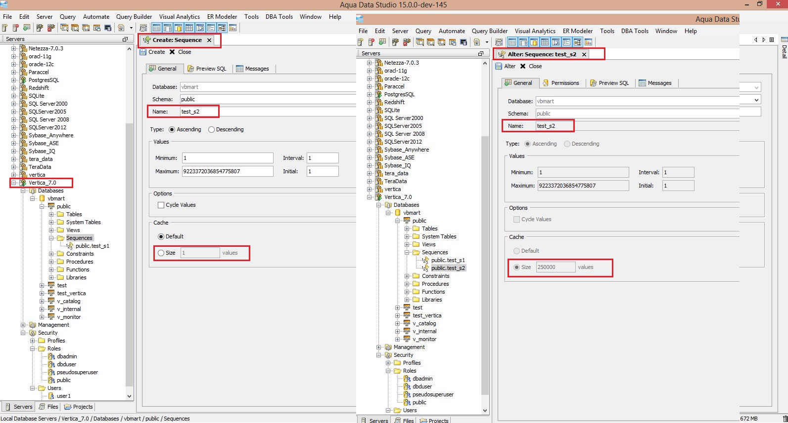Screen dimensions: 788x423
Task: Collapse Vertica_7.0 server node in left tree
Action: pos(14,183)
